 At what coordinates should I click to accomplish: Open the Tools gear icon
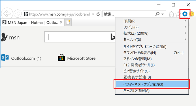click(185, 14)
